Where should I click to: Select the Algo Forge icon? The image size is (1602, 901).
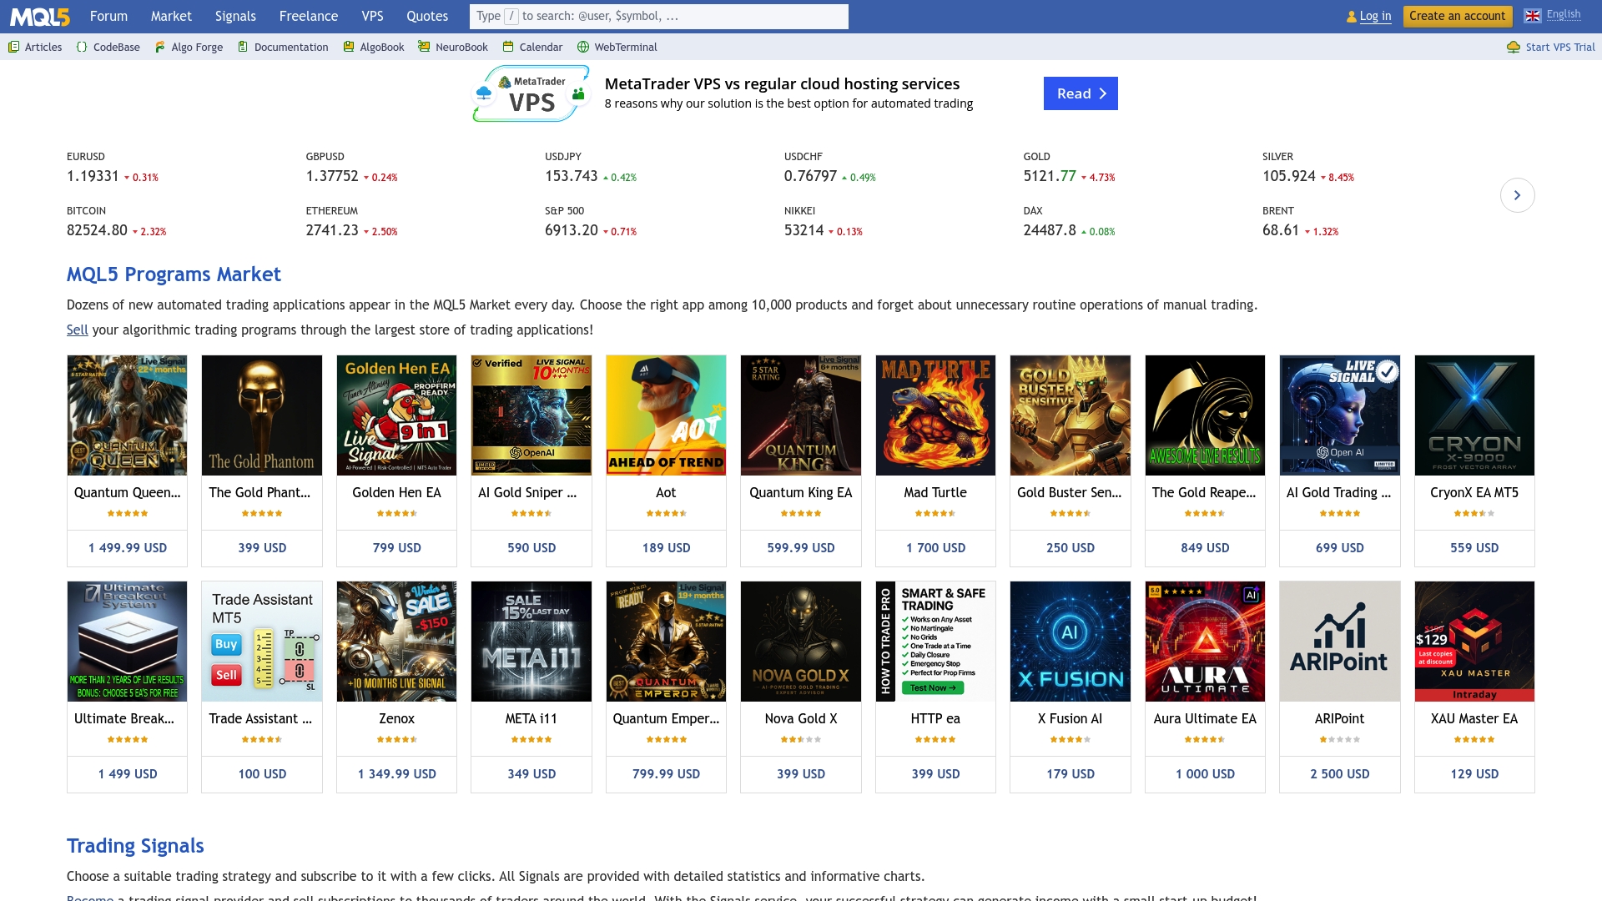pos(159,47)
